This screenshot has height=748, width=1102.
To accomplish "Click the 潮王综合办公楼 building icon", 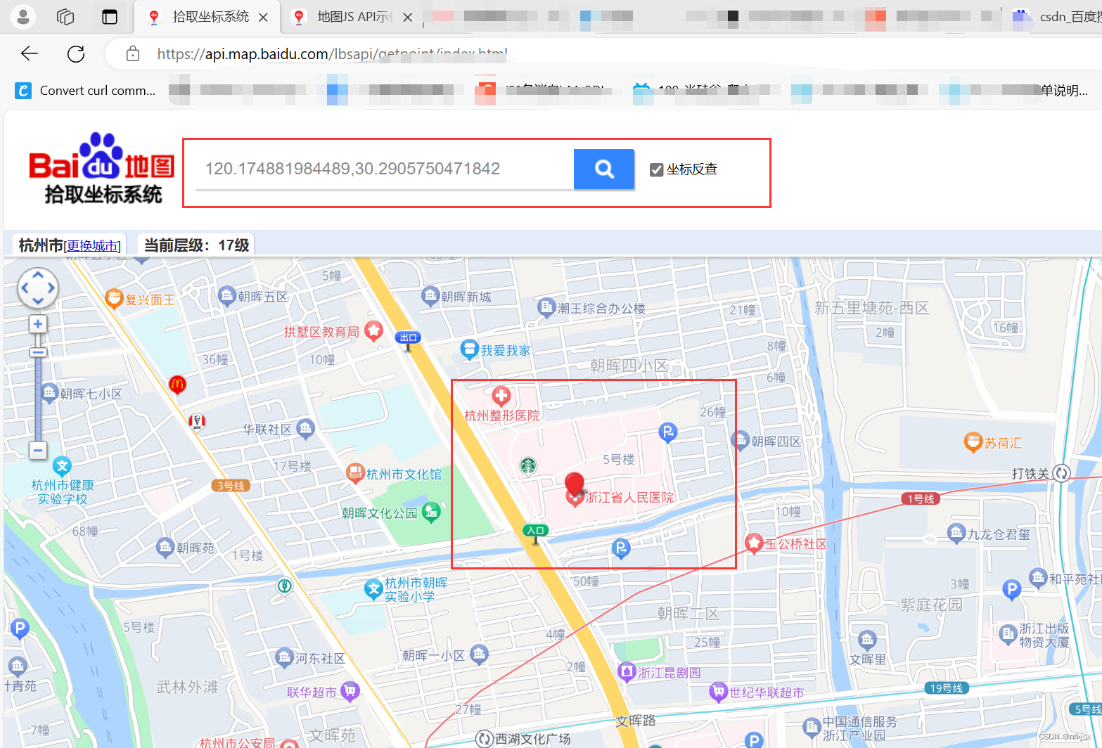I will pos(546,308).
